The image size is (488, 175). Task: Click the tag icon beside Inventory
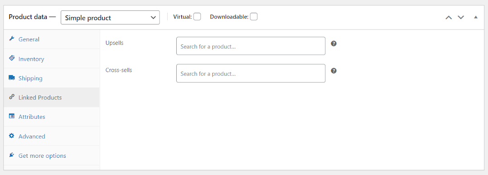click(x=12, y=58)
